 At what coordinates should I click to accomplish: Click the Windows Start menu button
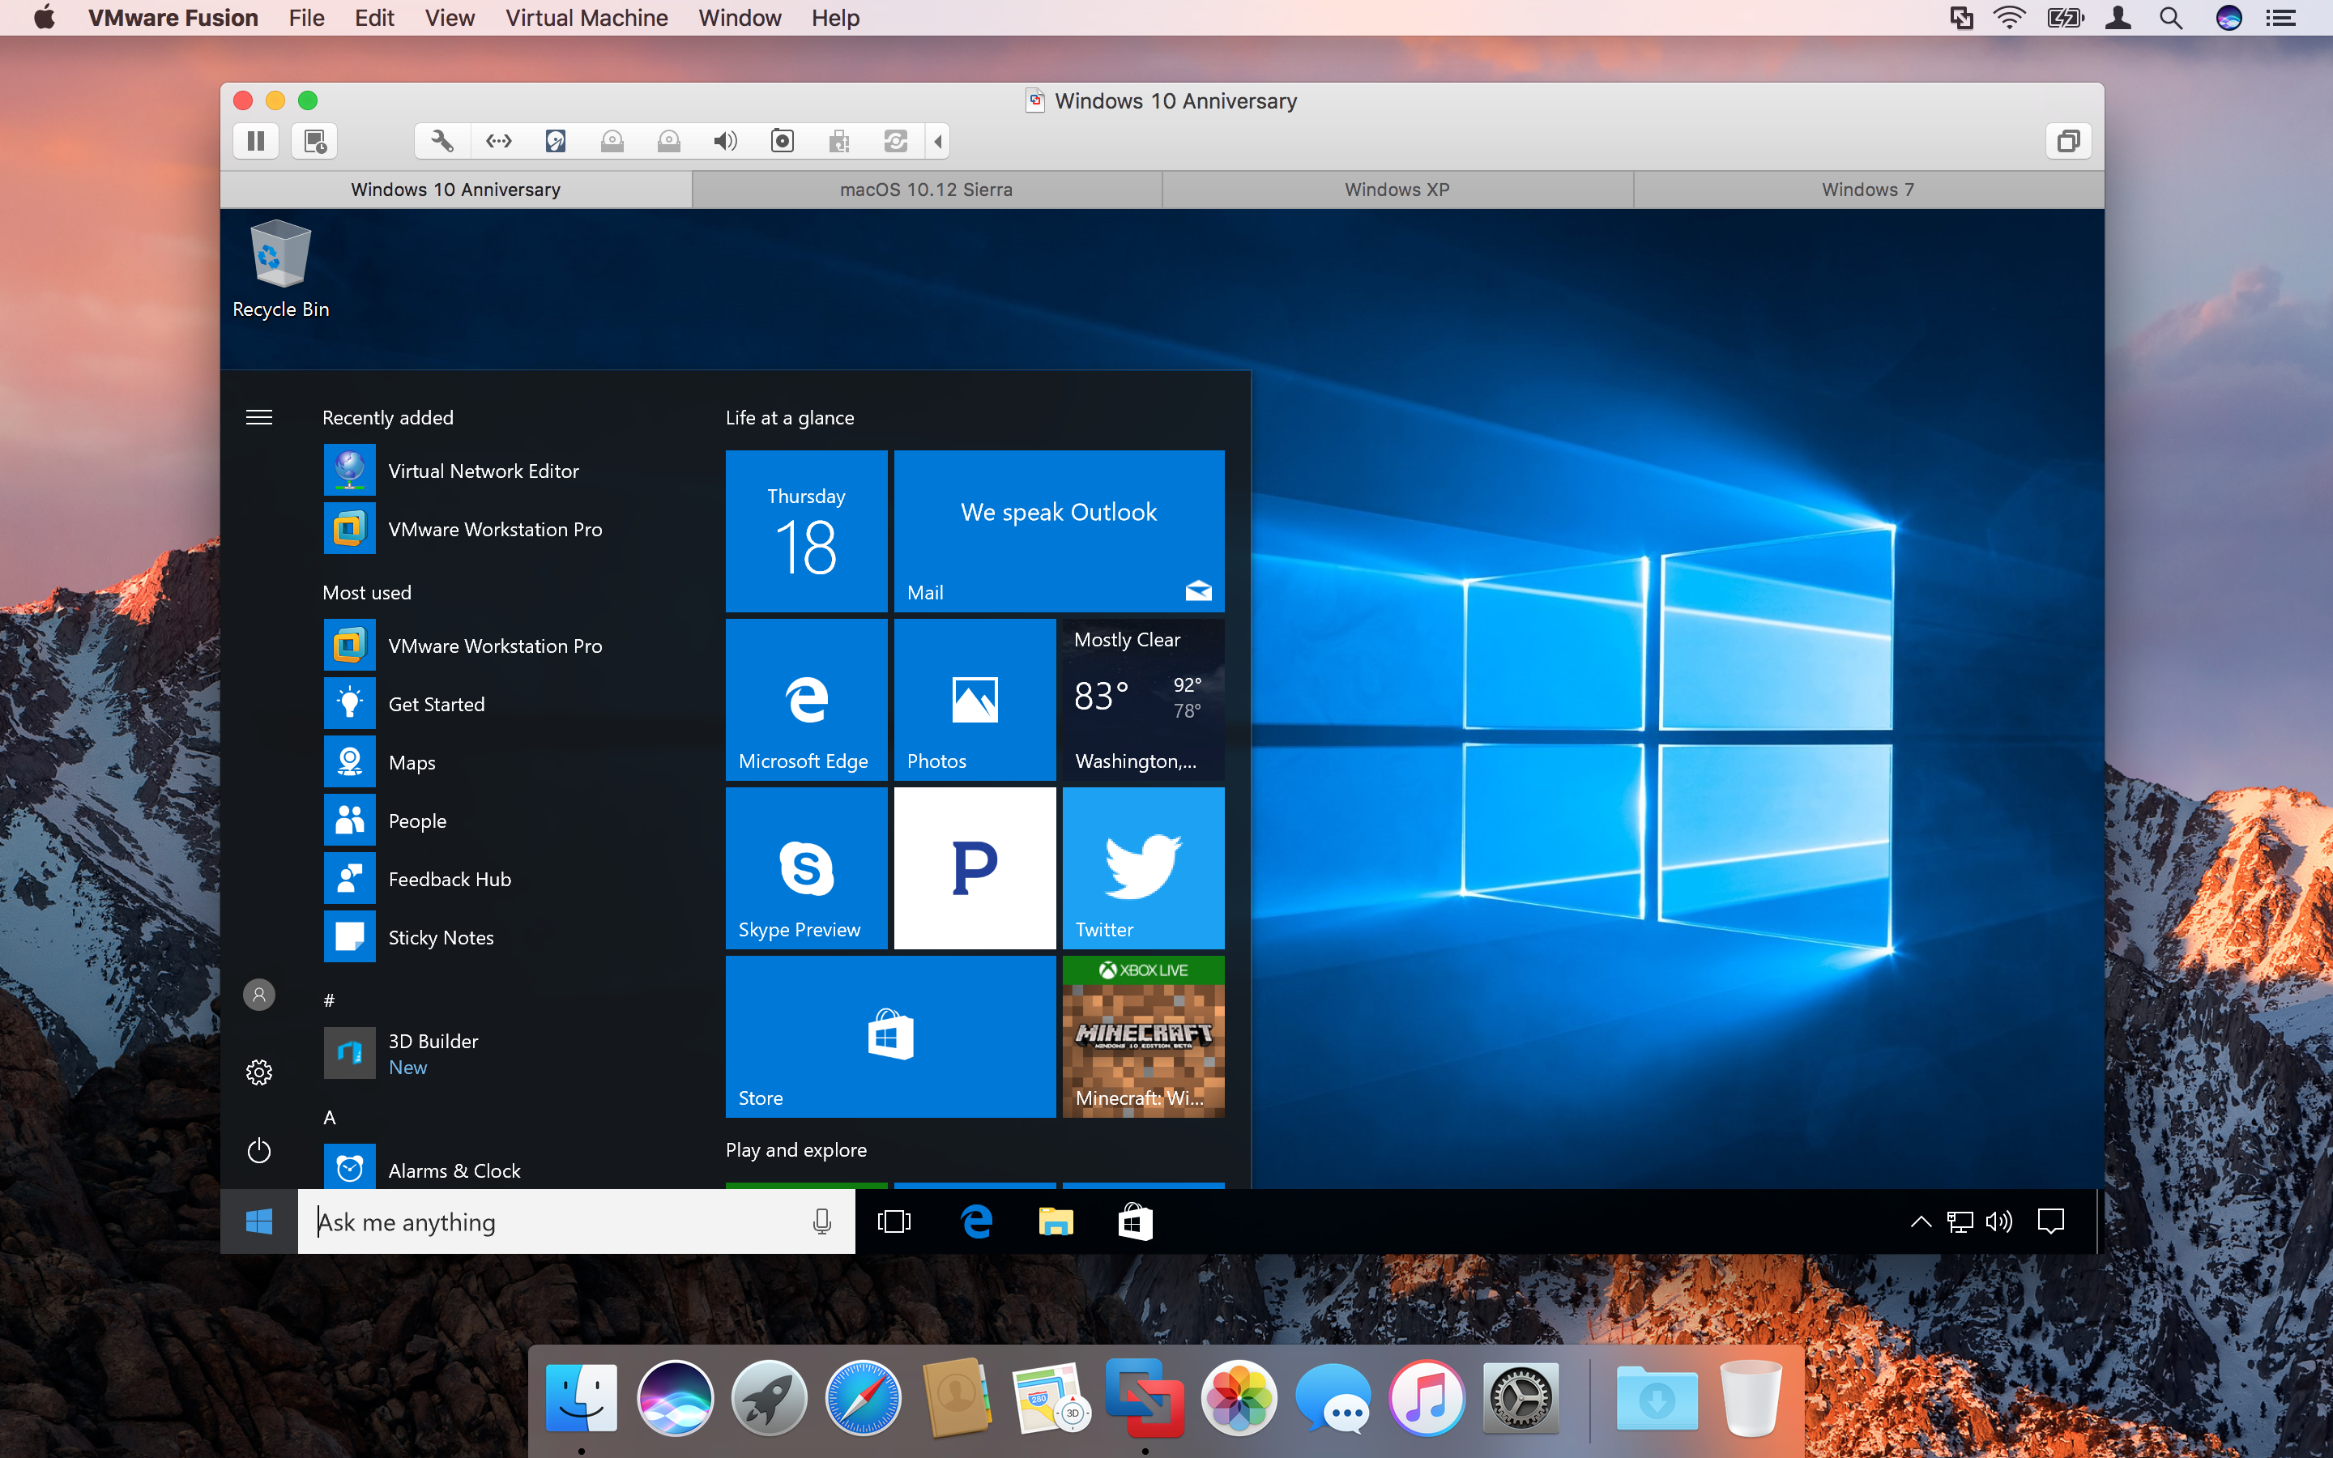(x=260, y=1221)
